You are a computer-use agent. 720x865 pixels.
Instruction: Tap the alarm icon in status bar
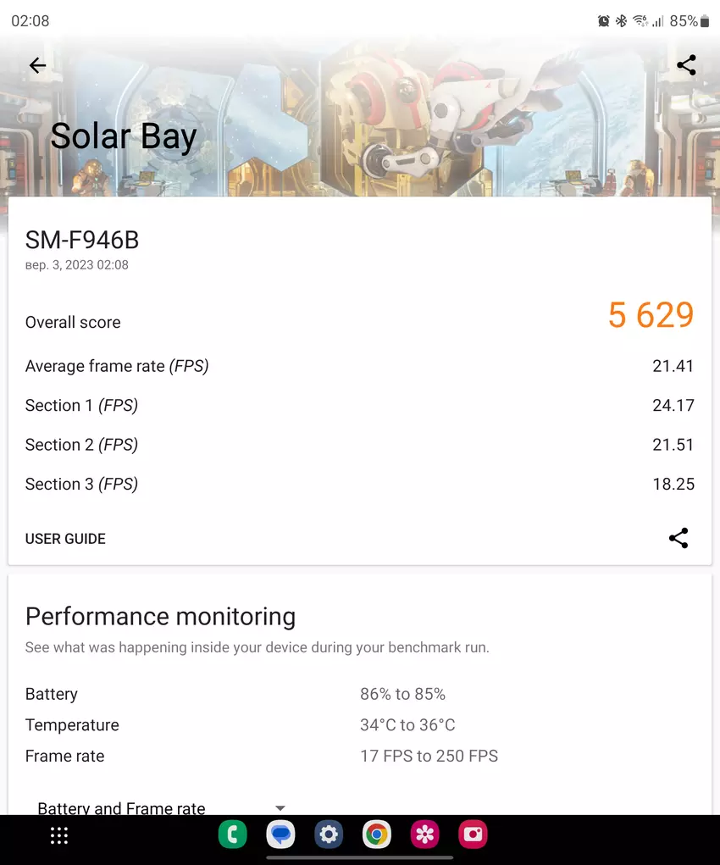click(603, 21)
